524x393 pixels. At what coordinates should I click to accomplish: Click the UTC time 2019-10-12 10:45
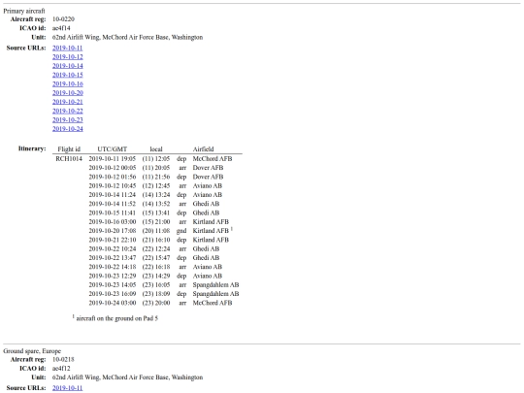click(x=113, y=185)
